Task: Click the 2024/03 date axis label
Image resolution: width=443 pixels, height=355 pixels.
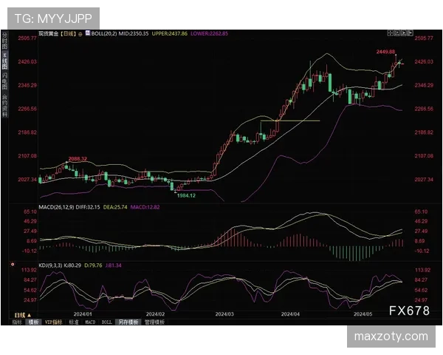Action: (x=224, y=314)
